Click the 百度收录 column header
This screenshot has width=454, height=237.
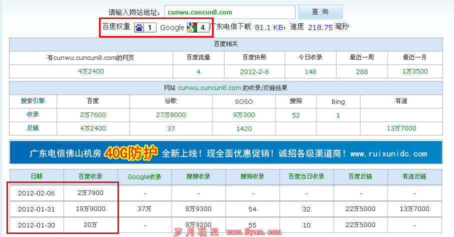tap(90, 176)
